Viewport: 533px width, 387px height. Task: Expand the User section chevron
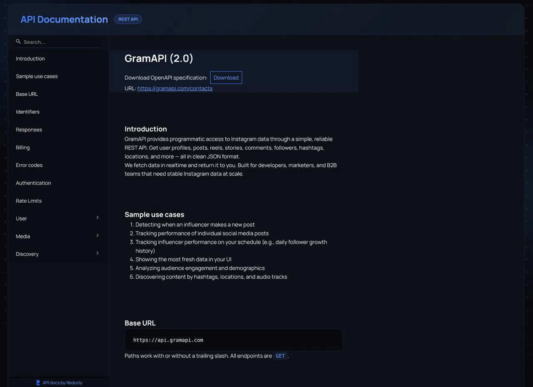[x=97, y=218]
